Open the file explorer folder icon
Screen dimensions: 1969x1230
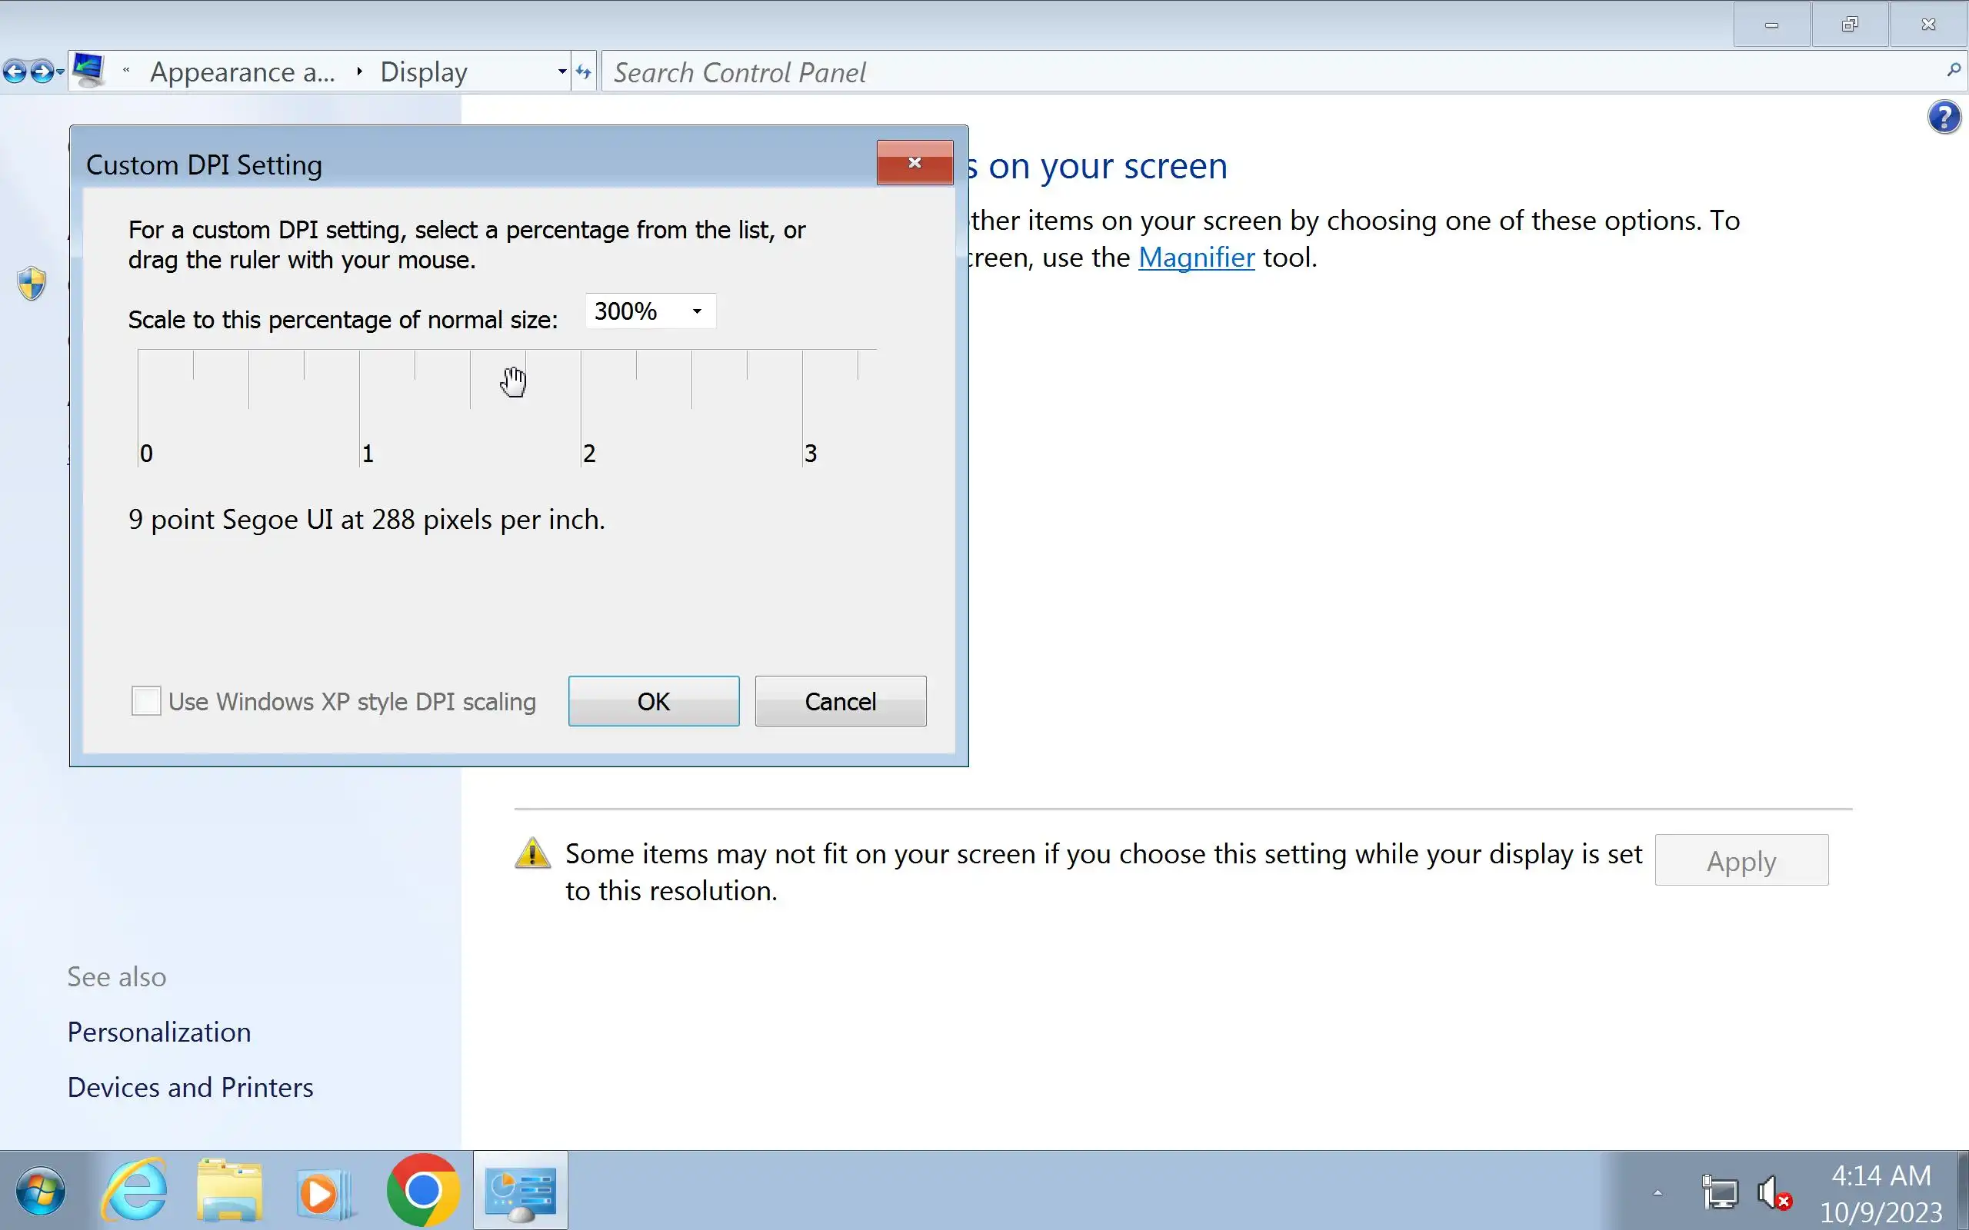pyautogui.click(x=230, y=1192)
